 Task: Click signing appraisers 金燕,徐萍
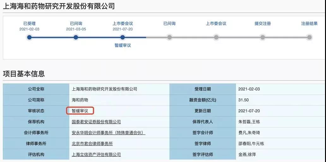point(247,154)
